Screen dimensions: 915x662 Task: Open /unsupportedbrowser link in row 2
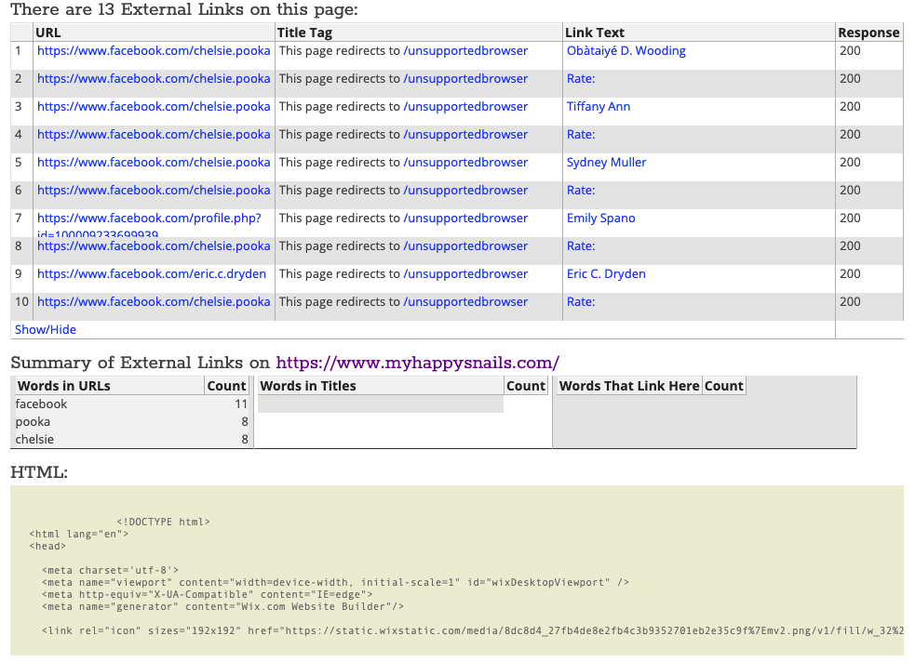[465, 79]
